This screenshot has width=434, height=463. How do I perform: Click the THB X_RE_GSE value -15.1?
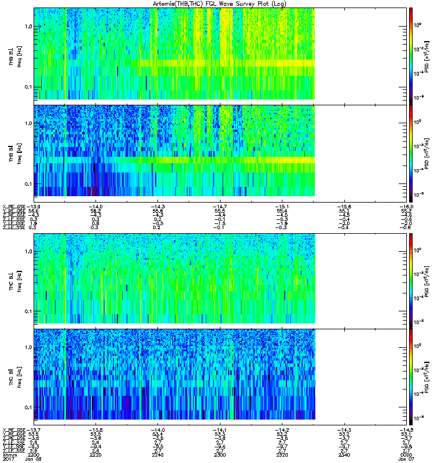(x=282, y=207)
